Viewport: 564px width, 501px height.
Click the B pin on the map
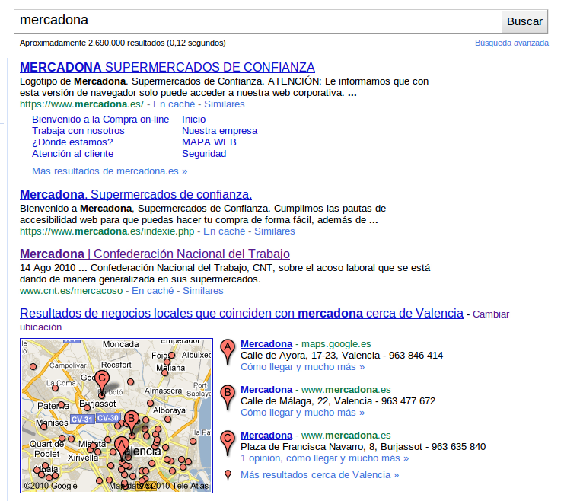pyautogui.click(x=131, y=420)
